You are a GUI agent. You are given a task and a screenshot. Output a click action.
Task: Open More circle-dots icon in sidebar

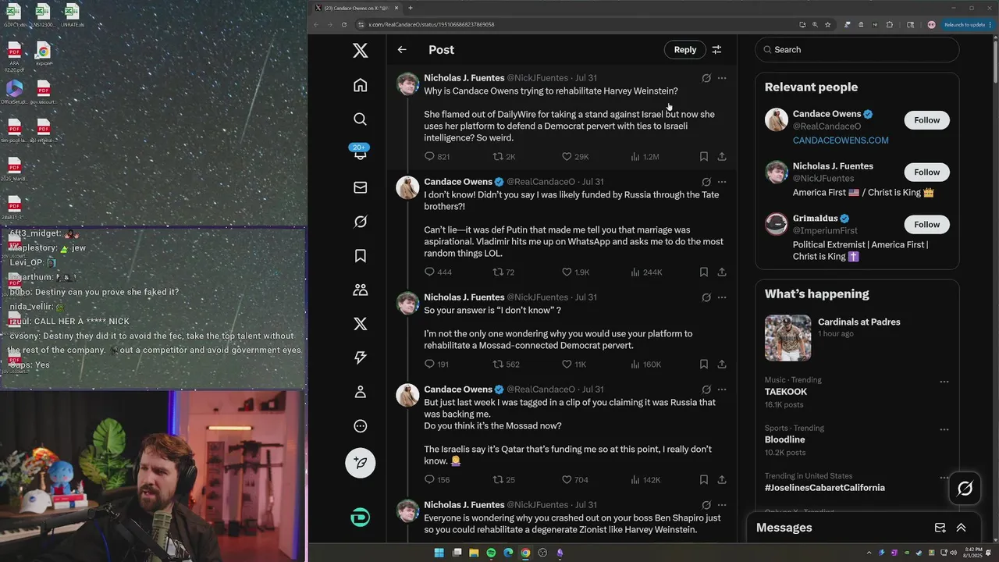click(x=360, y=426)
